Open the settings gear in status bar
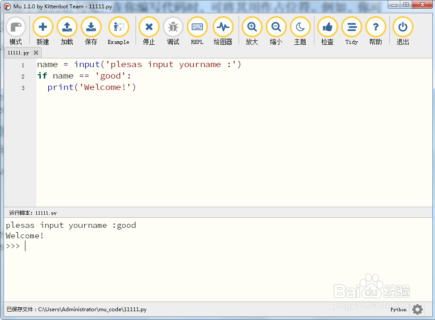 click(x=417, y=309)
